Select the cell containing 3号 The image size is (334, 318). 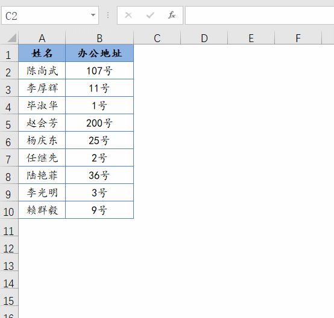coord(99,192)
